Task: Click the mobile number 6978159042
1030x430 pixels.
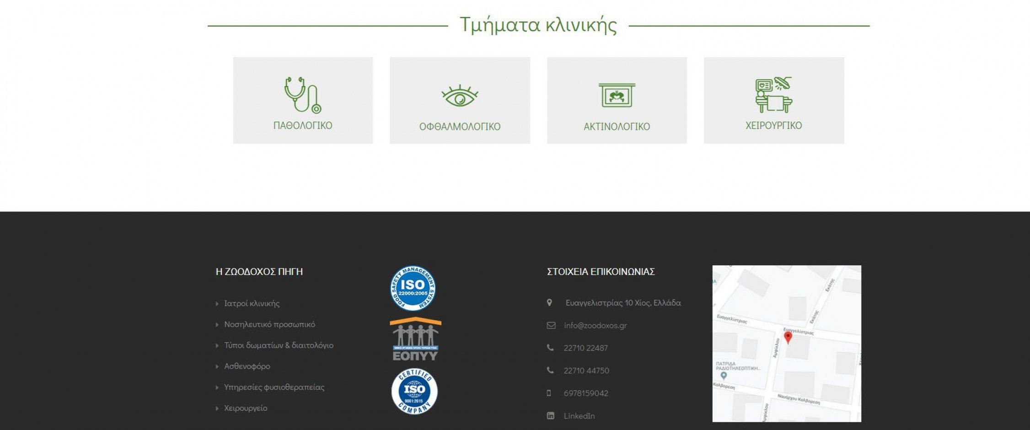Action: 586,393
